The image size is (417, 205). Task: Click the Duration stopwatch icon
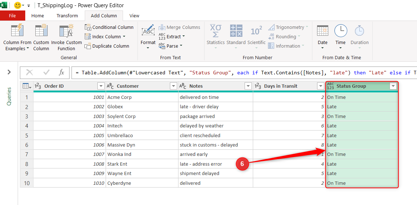pos(360,31)
